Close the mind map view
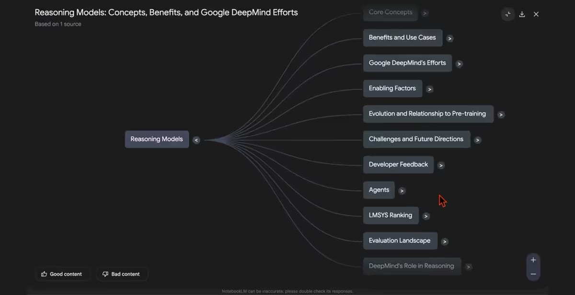This screenshot has width=575, height=295. pos(536,14)
